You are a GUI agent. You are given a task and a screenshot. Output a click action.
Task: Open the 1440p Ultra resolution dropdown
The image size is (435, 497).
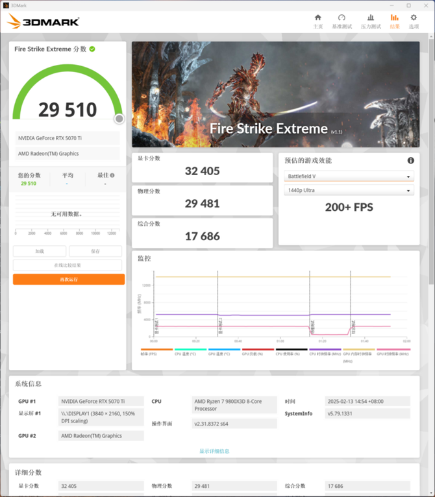click(349, 190)
